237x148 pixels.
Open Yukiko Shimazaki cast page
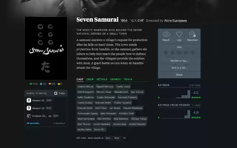pos(106,97)
